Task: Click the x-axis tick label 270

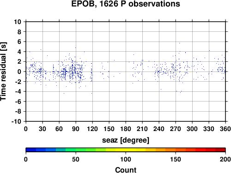Action: coord(176,129)
